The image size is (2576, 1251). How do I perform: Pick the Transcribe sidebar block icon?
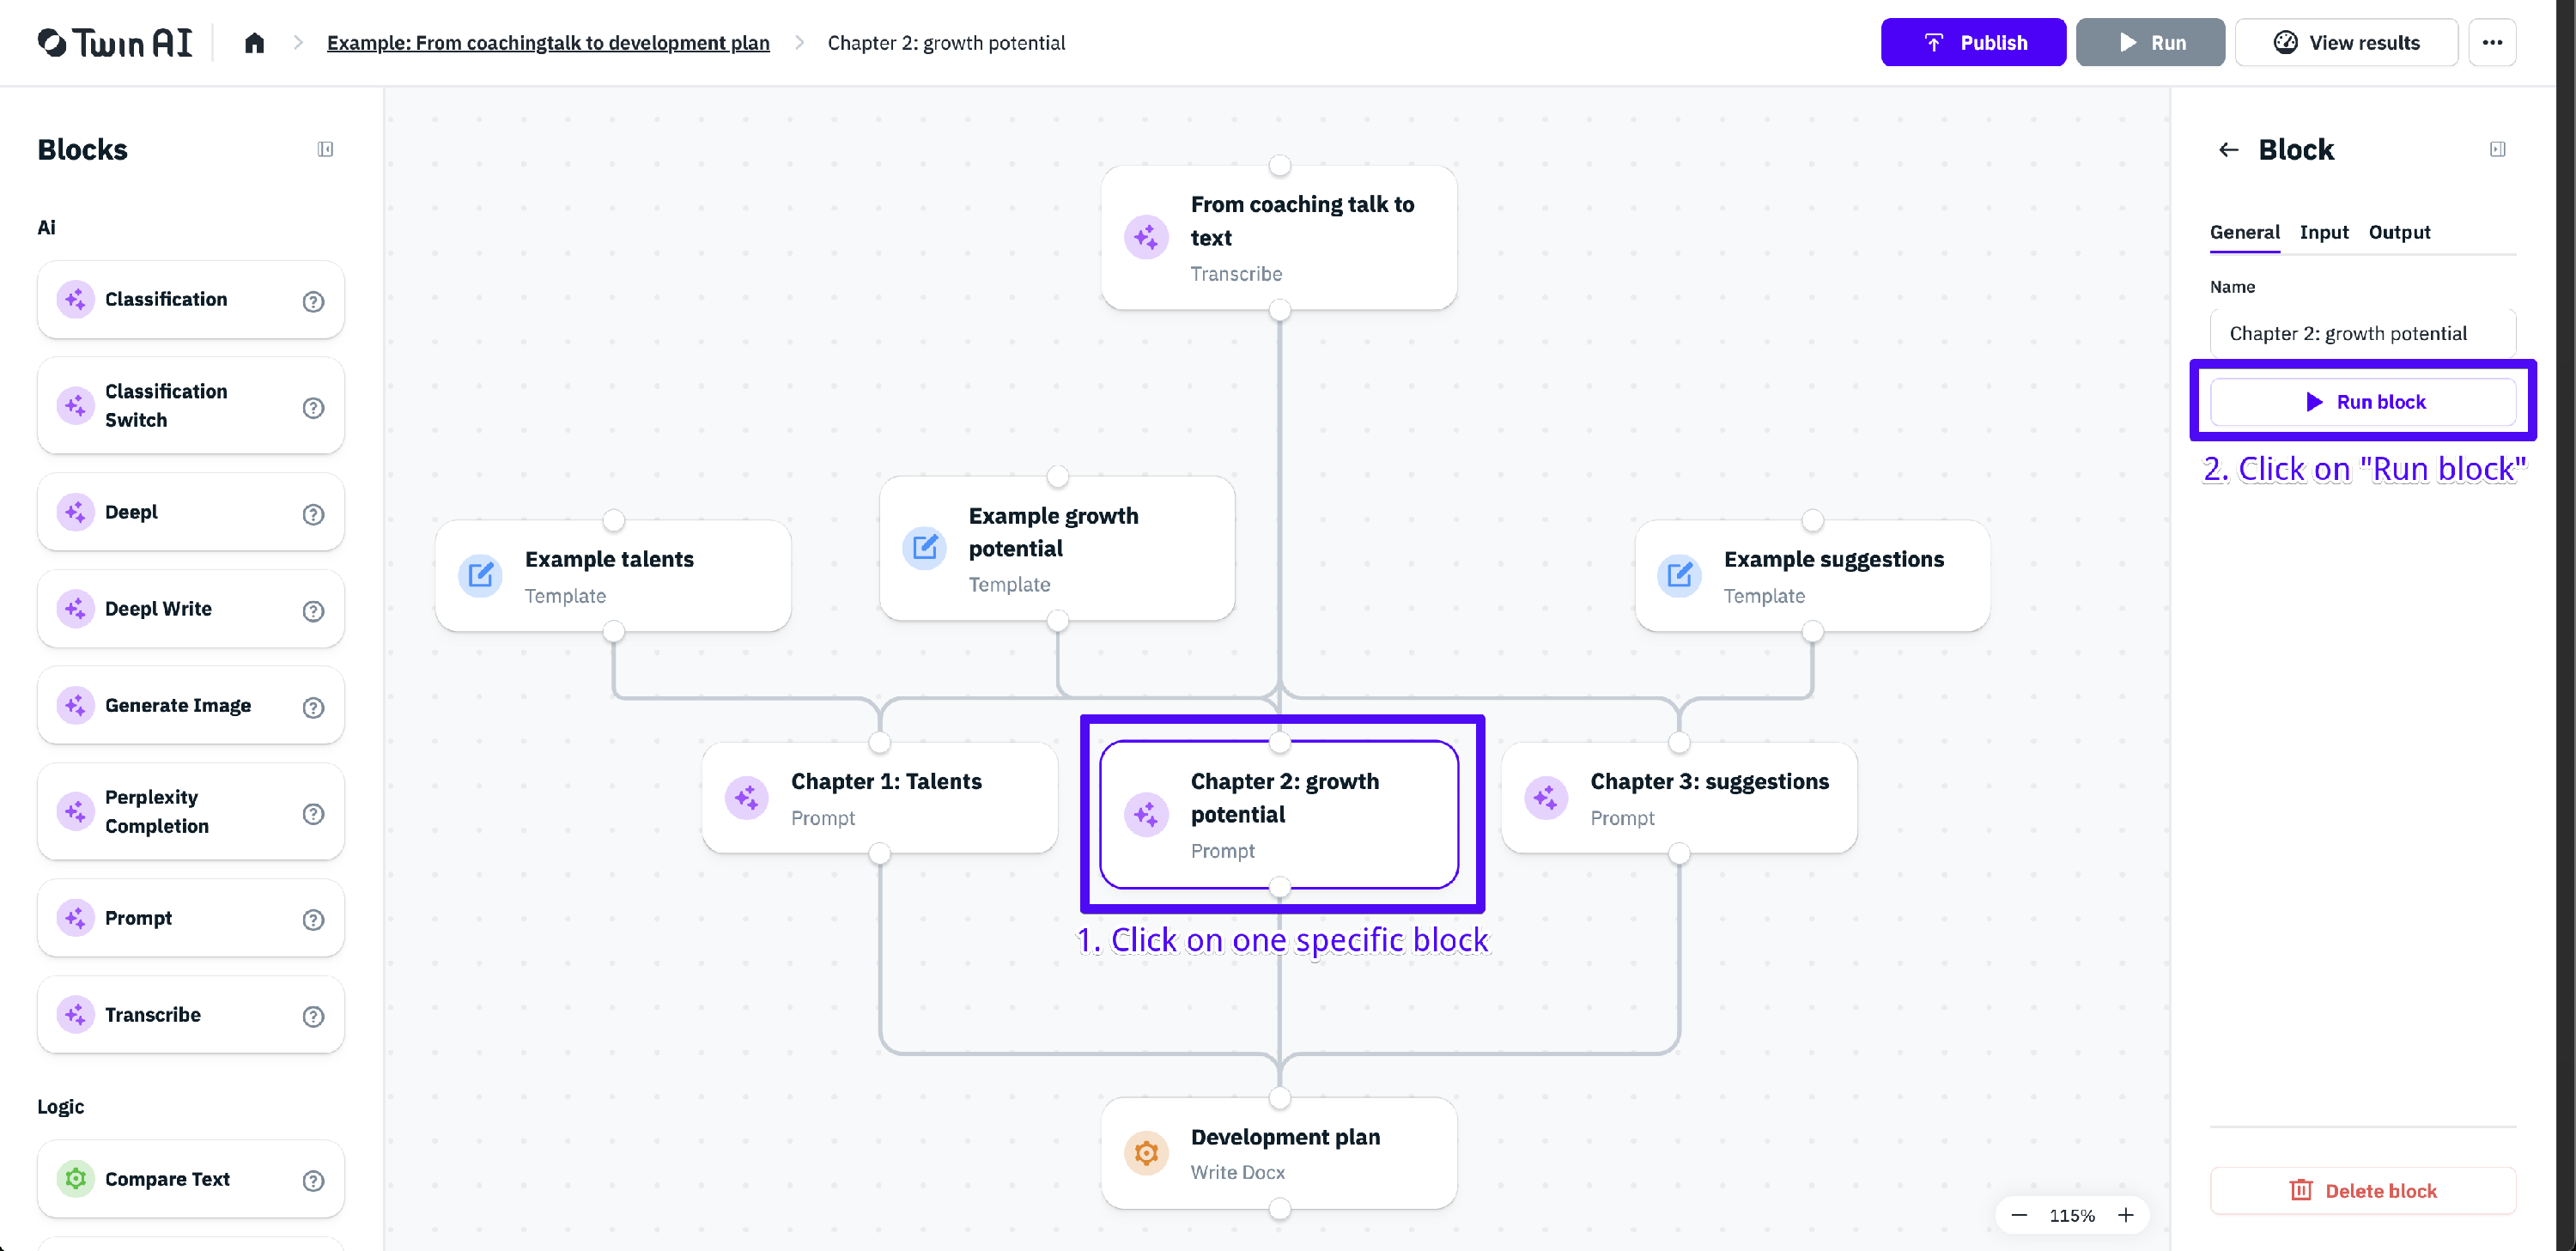pyautogui.click(x=75, y=1015)
